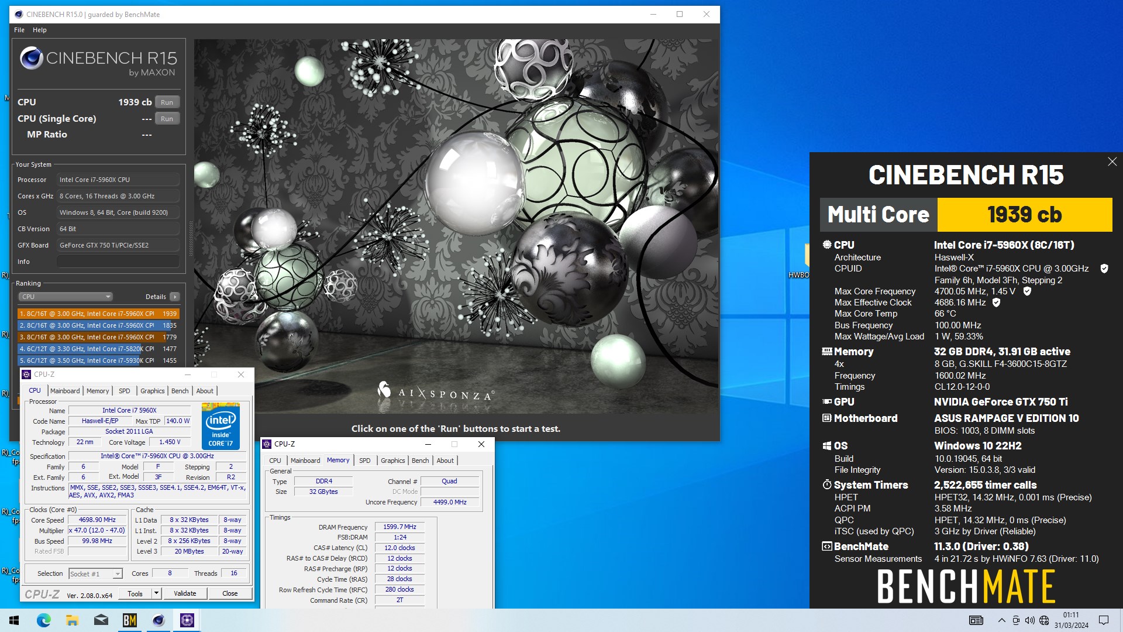Click the Core Voltage value 1.450 V
Screen dimensions: 1123x632
click(170, 442)
